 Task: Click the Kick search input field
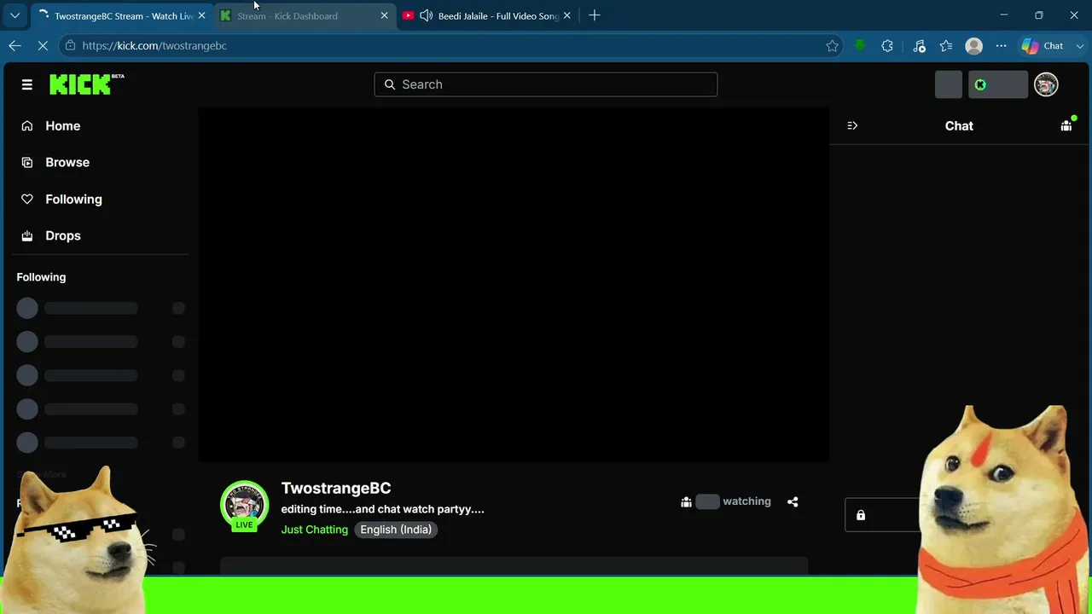point(546,84)
